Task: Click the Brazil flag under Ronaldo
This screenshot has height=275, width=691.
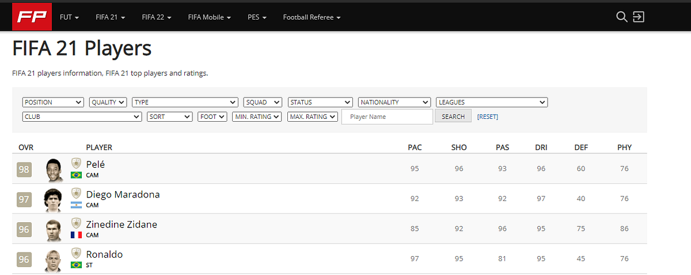Action: point(76,265)
